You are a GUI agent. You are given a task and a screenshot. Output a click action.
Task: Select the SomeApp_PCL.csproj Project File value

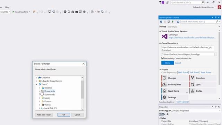[198, 121]
